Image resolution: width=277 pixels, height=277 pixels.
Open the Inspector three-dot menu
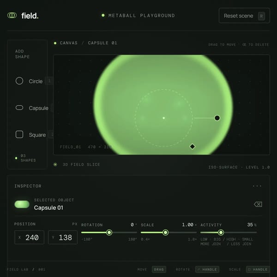pos(257,186)
